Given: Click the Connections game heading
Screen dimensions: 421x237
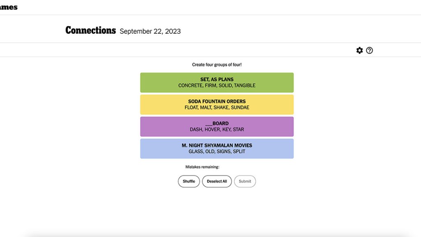Looking at the screenshot, I should tap(90, 30).
